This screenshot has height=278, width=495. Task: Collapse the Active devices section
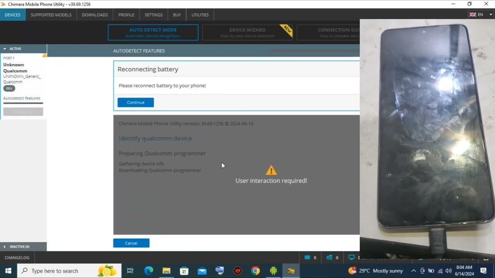click(x=23, y=49)
